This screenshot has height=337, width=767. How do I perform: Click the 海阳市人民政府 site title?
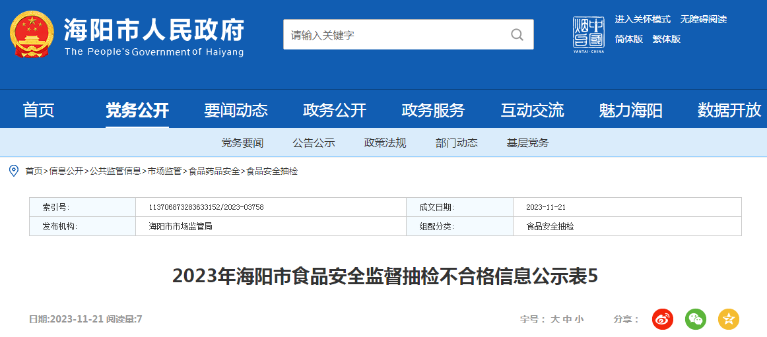tap(154, 29)
